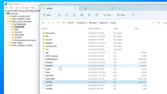The width and height of the screenshot is (167, 94).
Task: Expand the BCD00000000 key
Action: [10, 24]
